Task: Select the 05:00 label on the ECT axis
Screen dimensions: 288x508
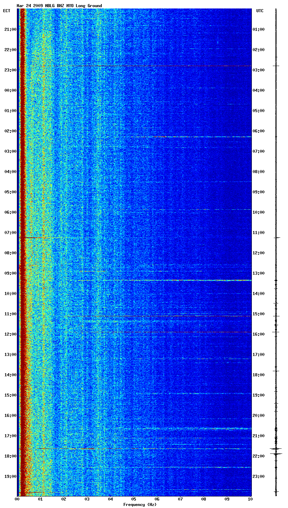Action: [x=10, y=192]
